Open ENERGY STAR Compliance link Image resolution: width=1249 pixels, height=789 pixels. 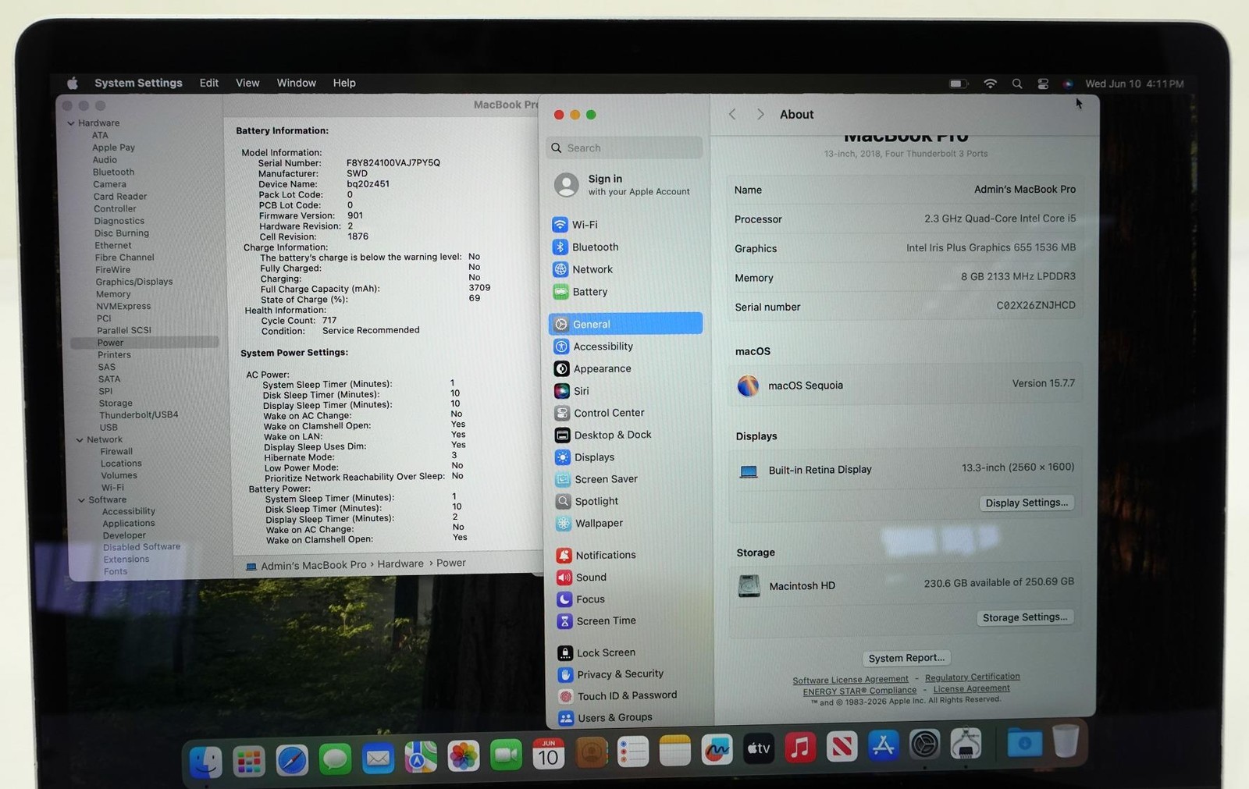(x=859, y=691)
